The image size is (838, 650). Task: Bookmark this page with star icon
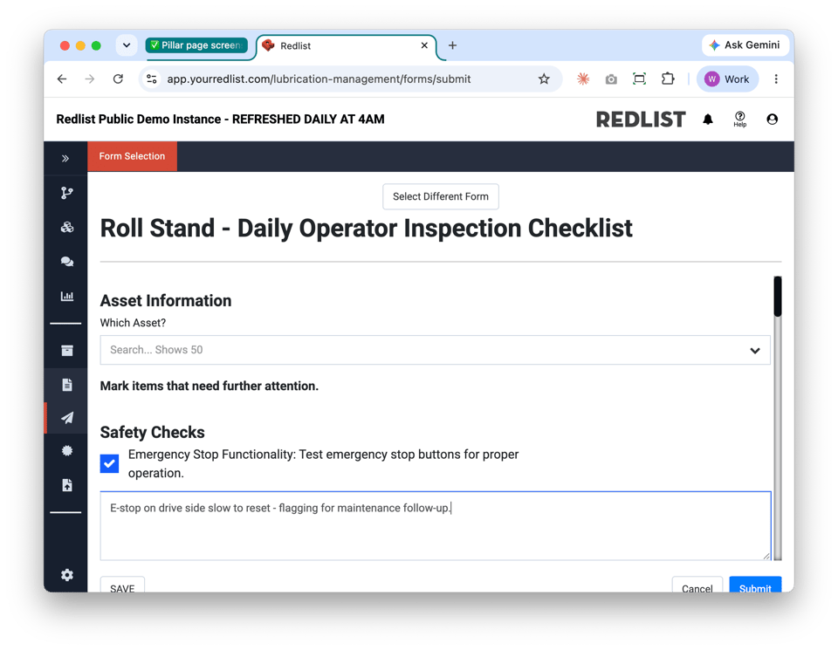click(544, 79)
